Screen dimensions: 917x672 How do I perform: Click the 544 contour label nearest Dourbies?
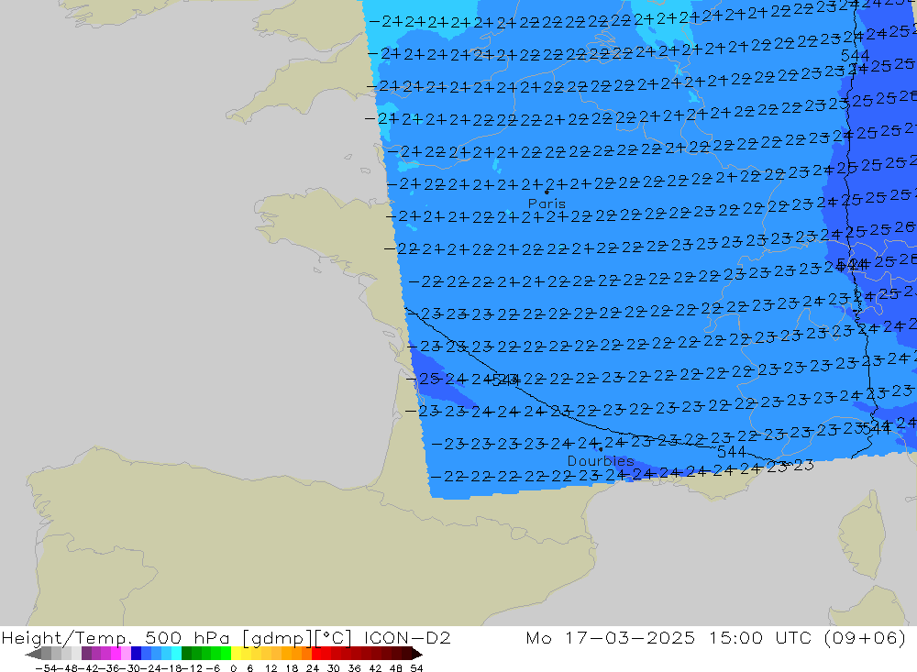(731, 451)
